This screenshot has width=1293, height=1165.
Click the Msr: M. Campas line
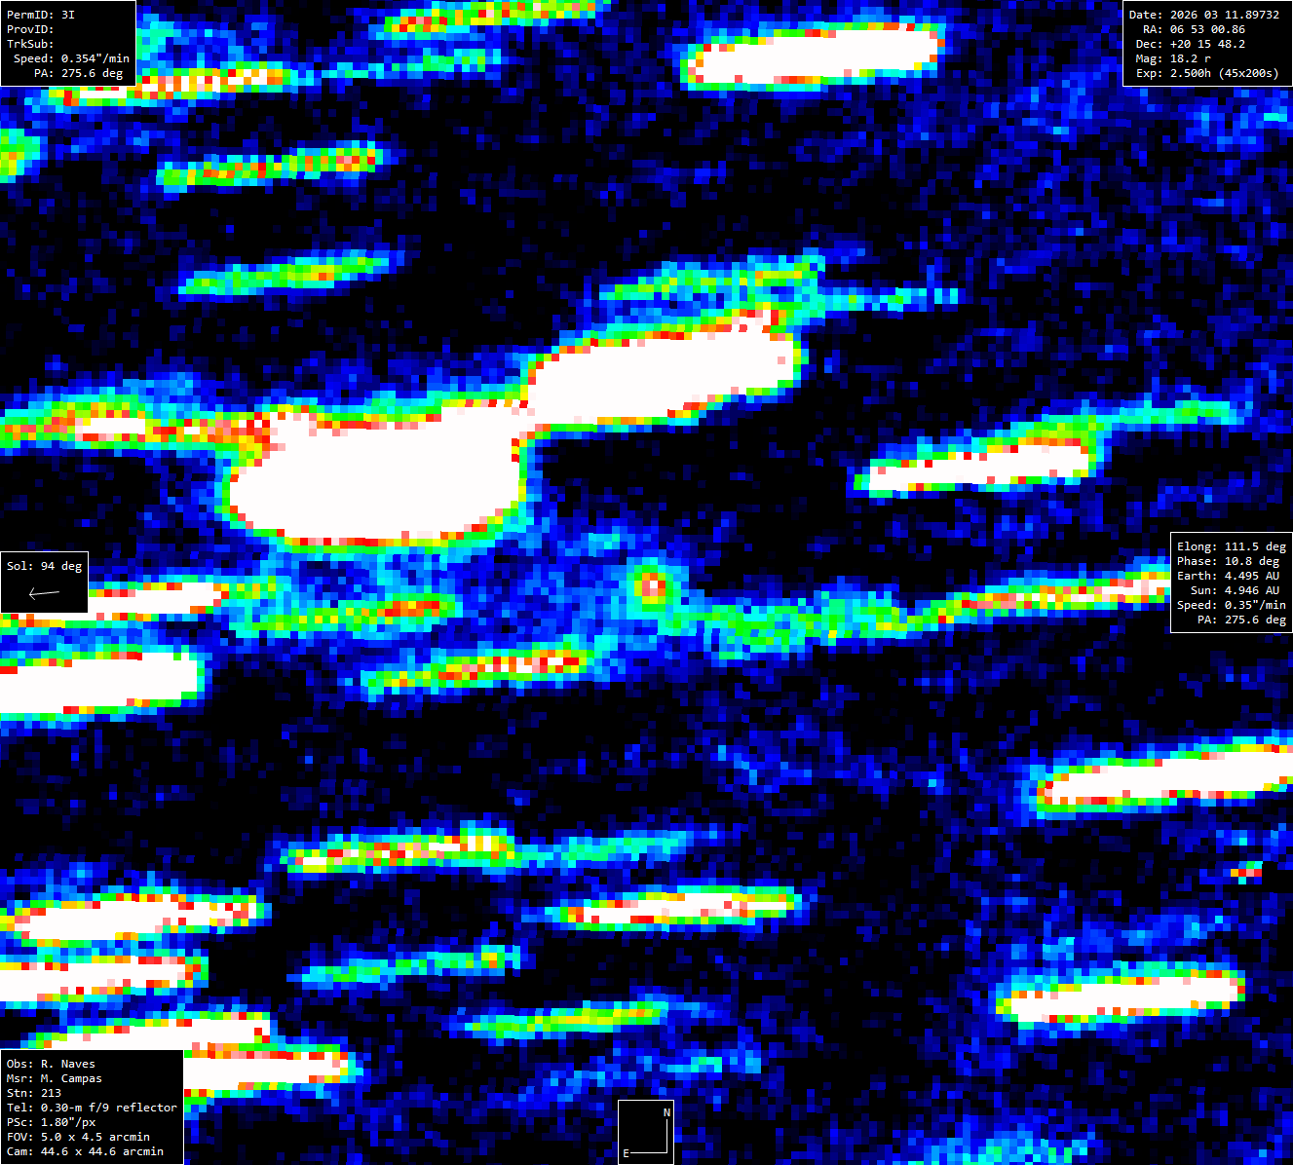54,1078
